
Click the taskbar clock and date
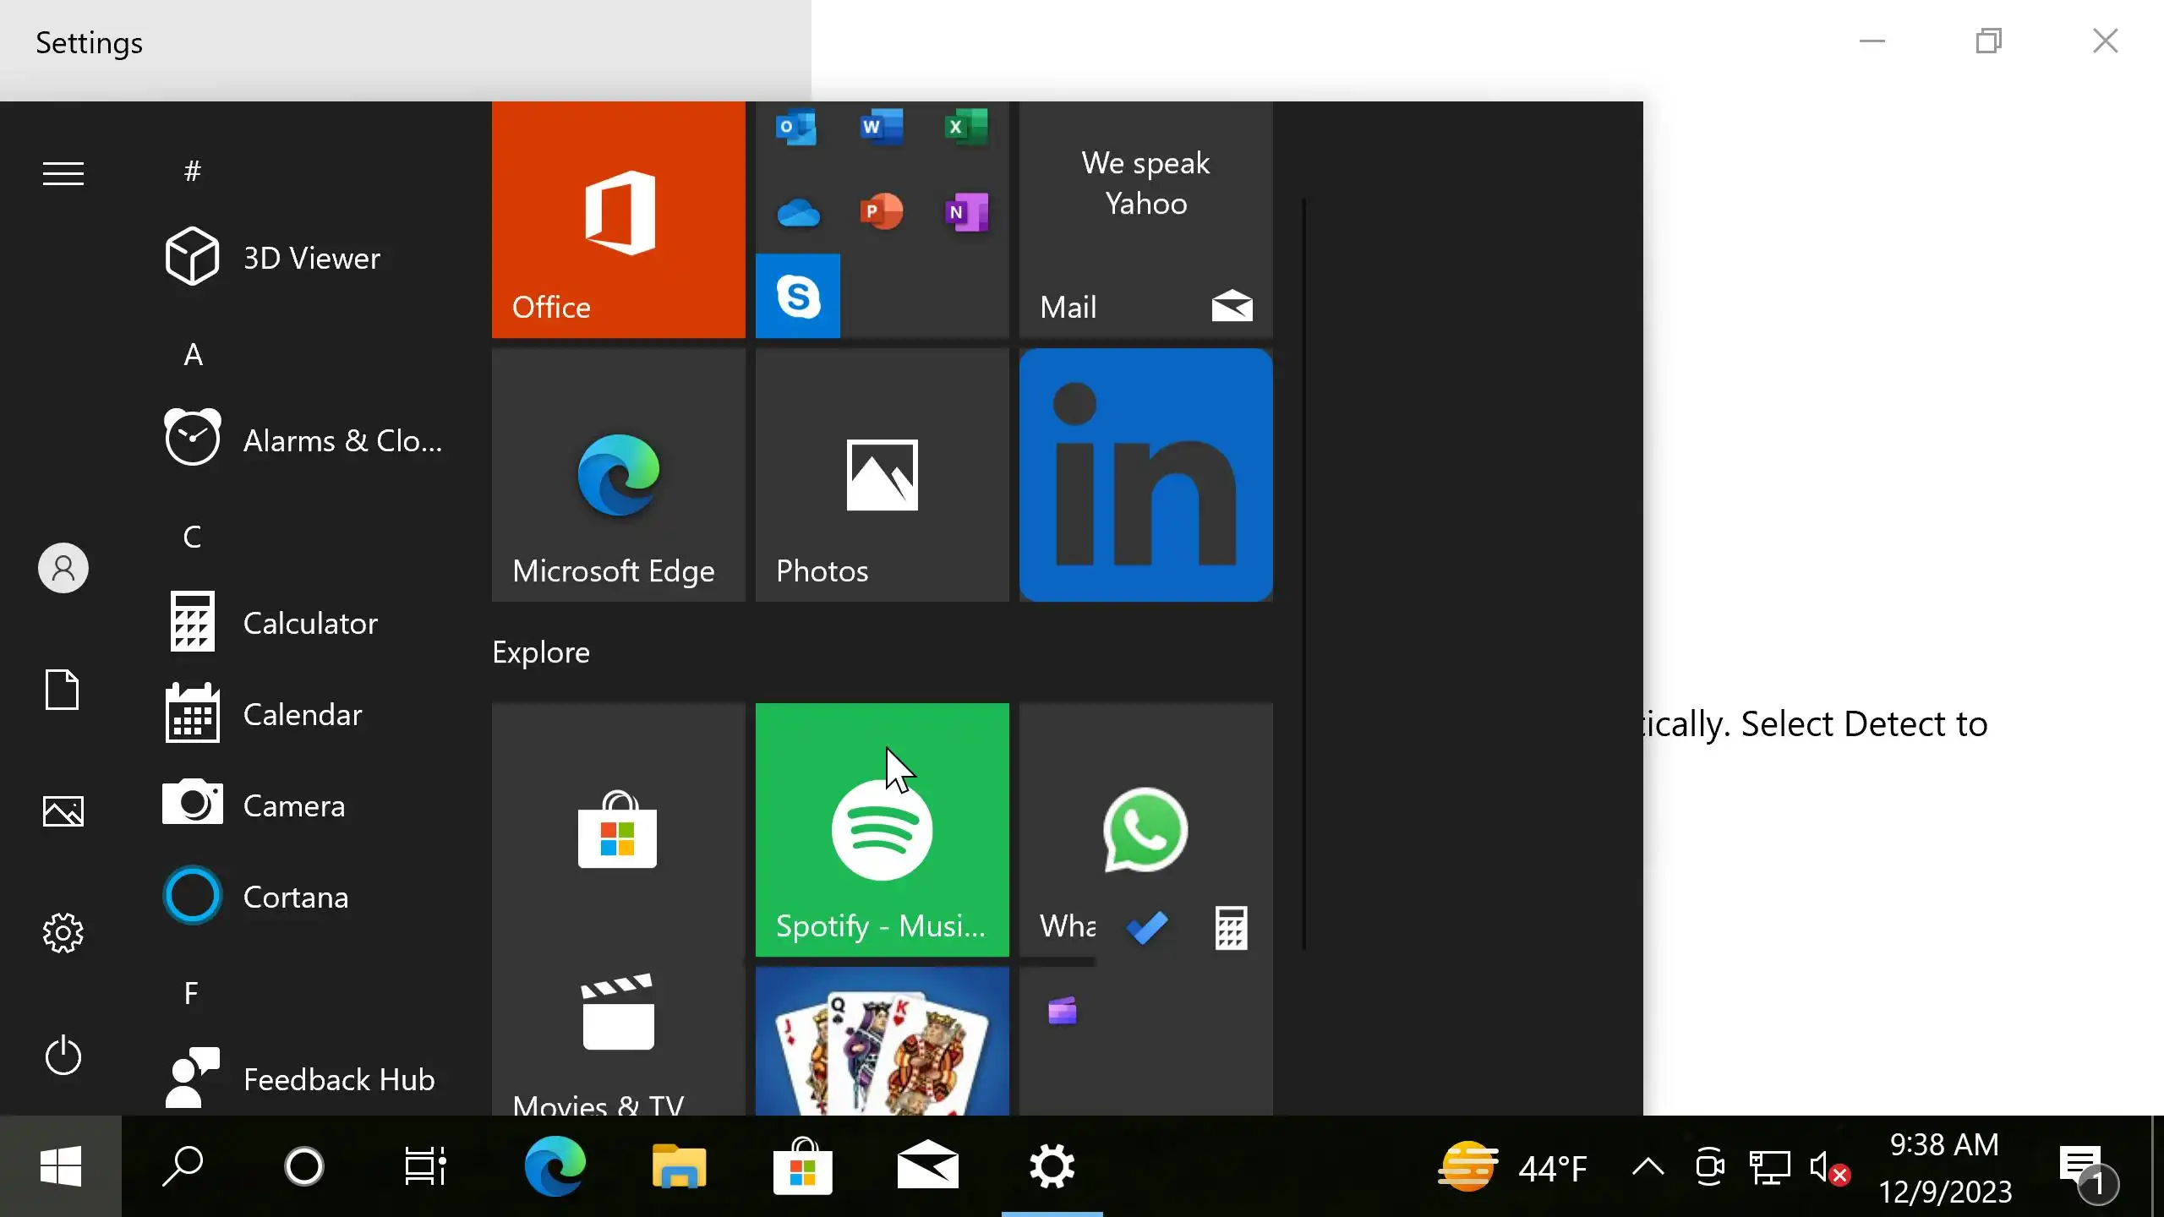pos(1944,1167)
